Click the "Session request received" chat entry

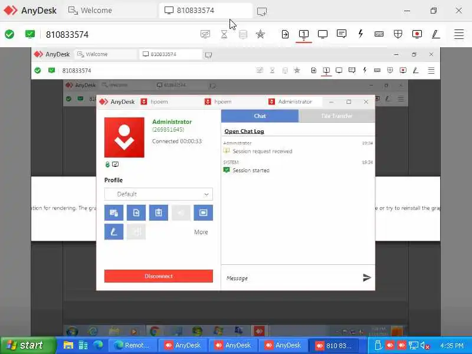point(262,151)
